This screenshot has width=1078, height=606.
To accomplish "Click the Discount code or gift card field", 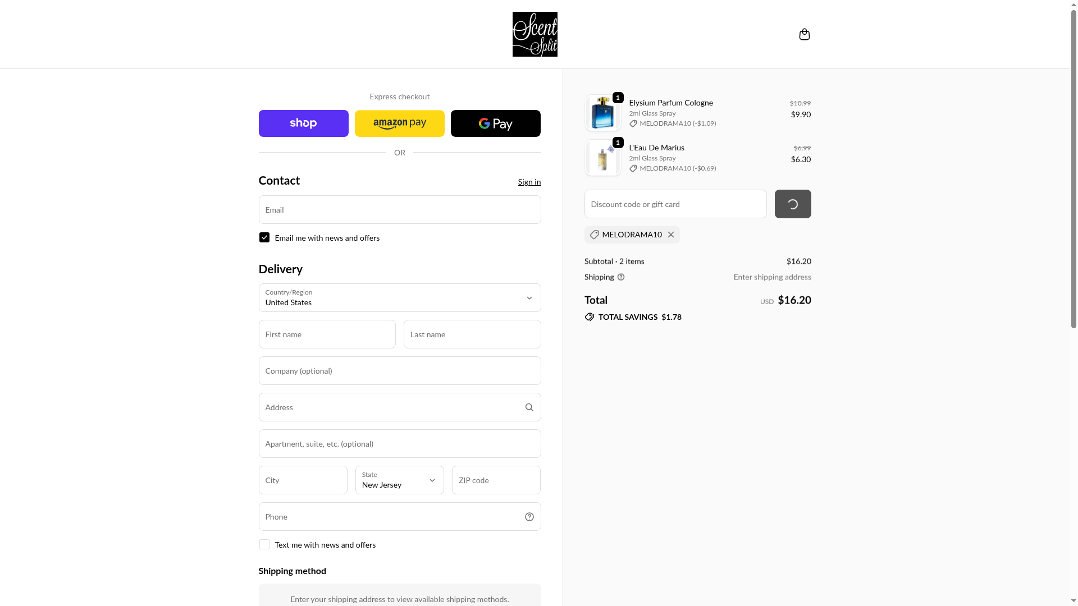I will pos(675,204).
